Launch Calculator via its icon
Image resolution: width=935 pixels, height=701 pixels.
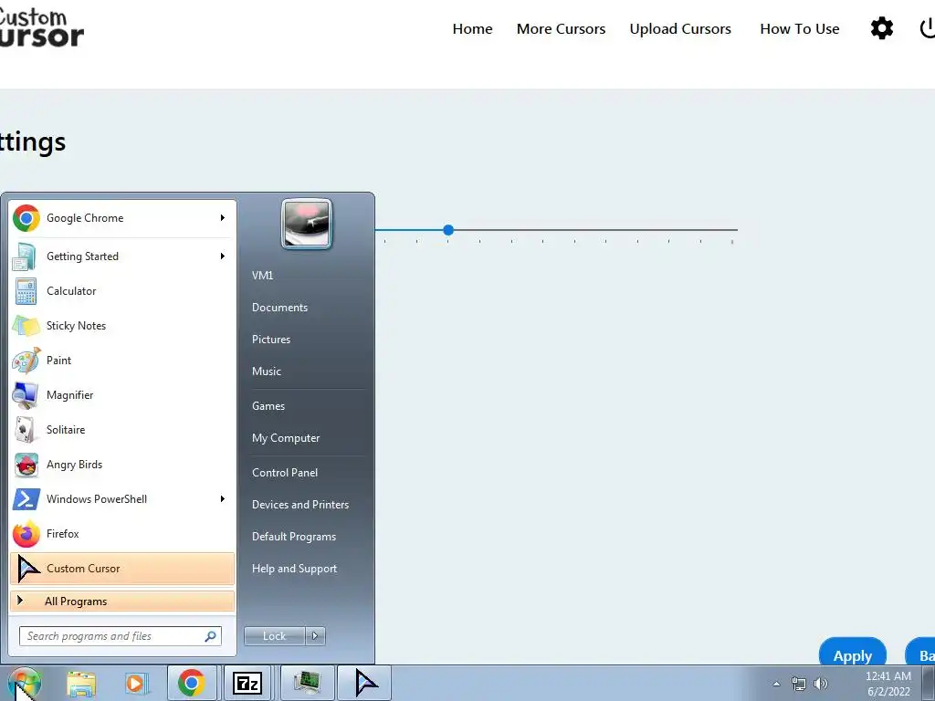(x=26, y=291)
